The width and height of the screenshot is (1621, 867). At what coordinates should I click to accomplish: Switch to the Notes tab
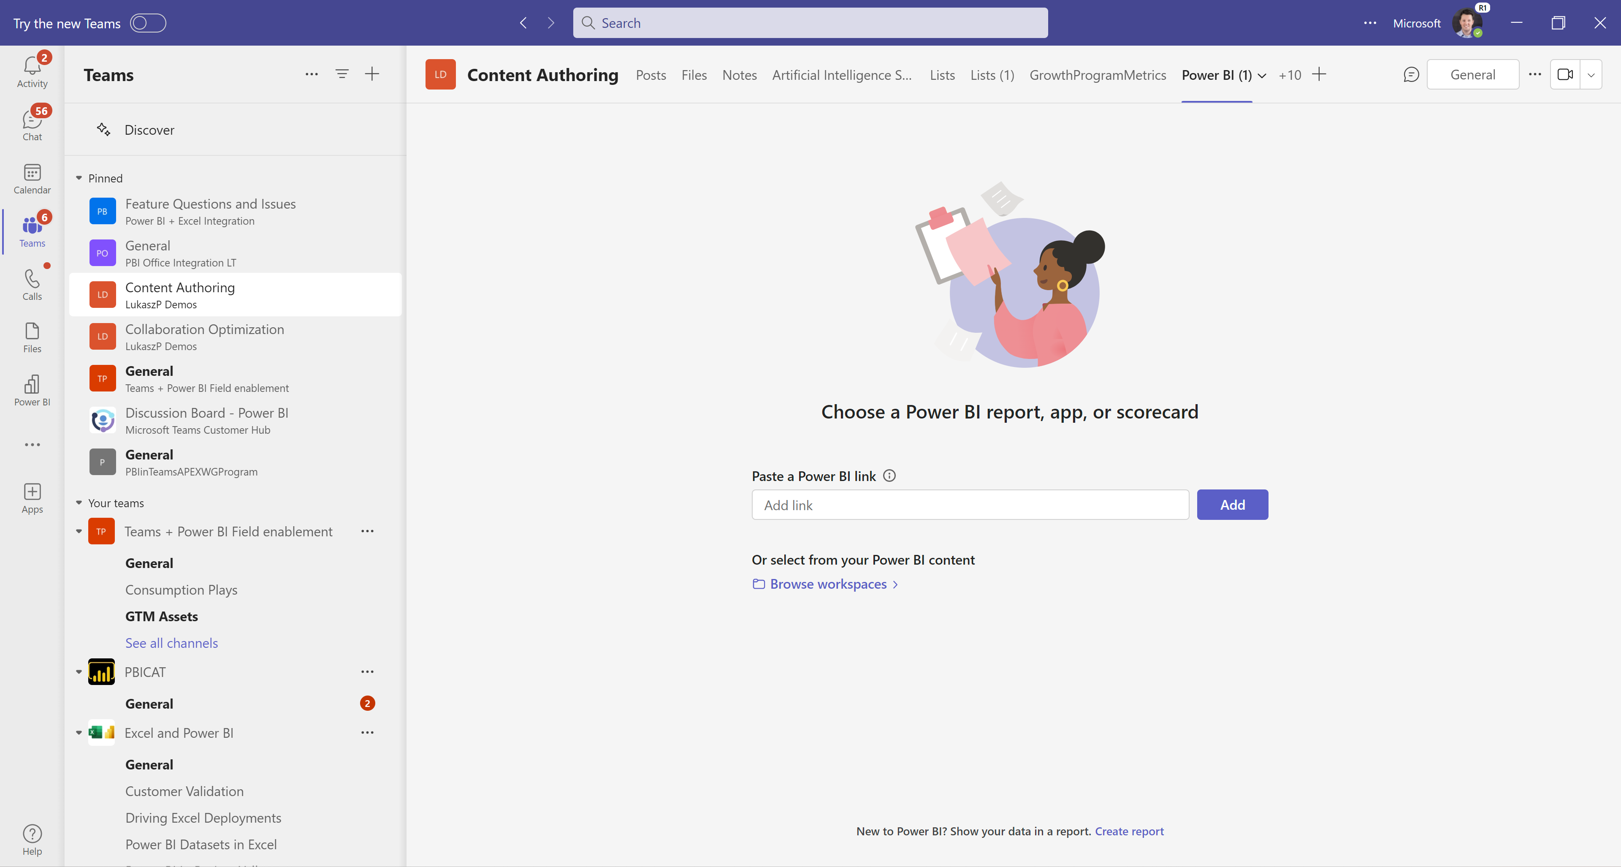(x=740, y=75)
